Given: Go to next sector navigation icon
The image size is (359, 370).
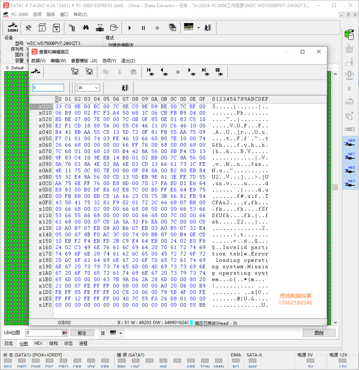Looking at the screenshot, I should click(x=192, y=72).
